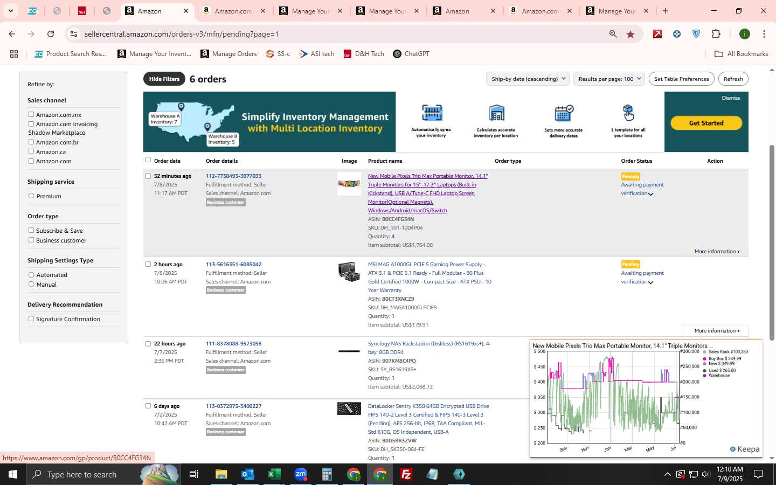Open the Manage Orders bookmark
The height and width of the screenshot is (485, 776).
tap(228, 54)
